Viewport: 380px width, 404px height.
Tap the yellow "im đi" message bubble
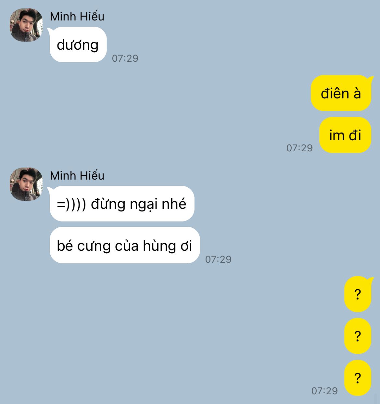click(345, 135)
